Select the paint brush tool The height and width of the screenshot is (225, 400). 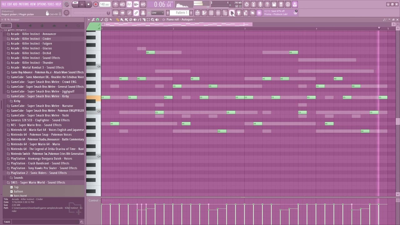122,20
